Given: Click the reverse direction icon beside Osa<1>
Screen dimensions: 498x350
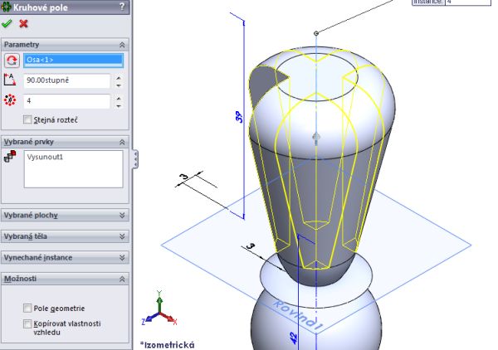Looking at the screenshot, I should coord(11,61).
